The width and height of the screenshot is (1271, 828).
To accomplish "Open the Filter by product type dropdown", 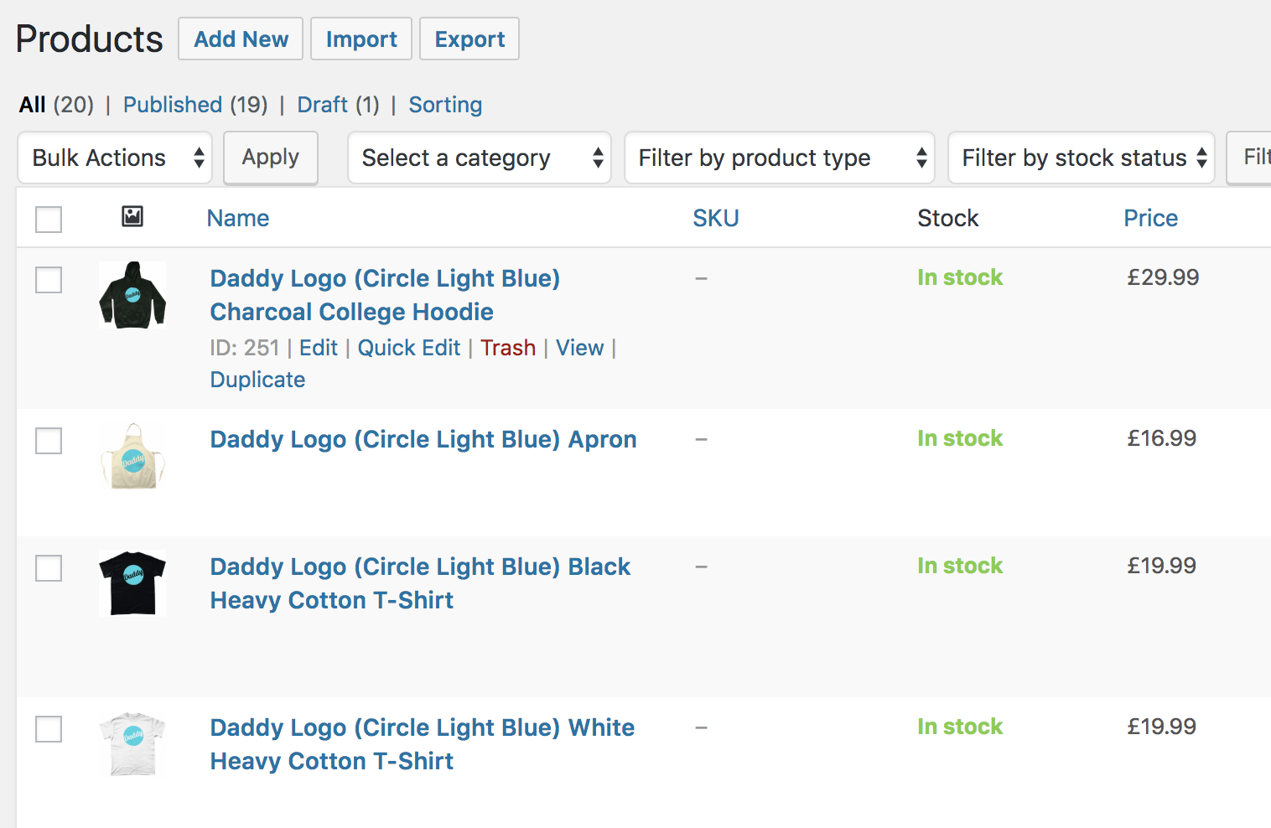I will [x=780, y=158].
